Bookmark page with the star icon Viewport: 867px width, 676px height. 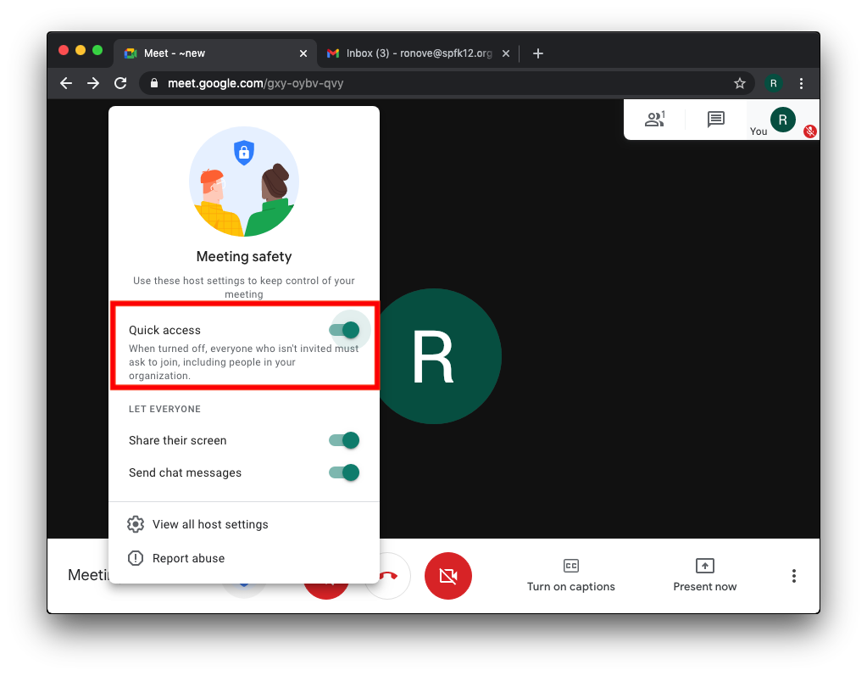739,83
